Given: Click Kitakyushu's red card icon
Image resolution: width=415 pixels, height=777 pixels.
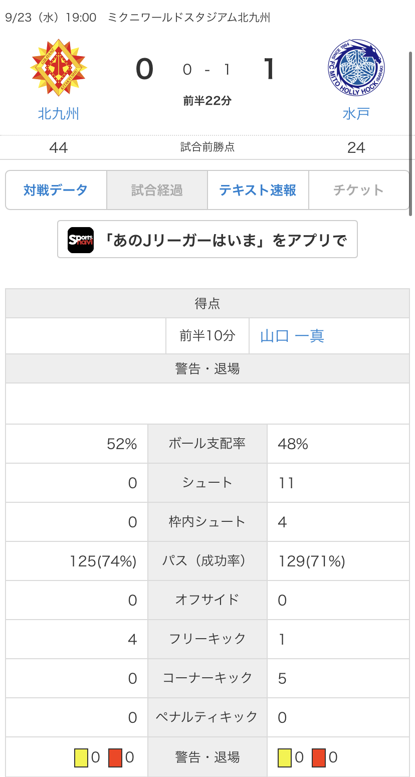Looking at the screenshot, I should pyautogui.click(x=115, y=757).
